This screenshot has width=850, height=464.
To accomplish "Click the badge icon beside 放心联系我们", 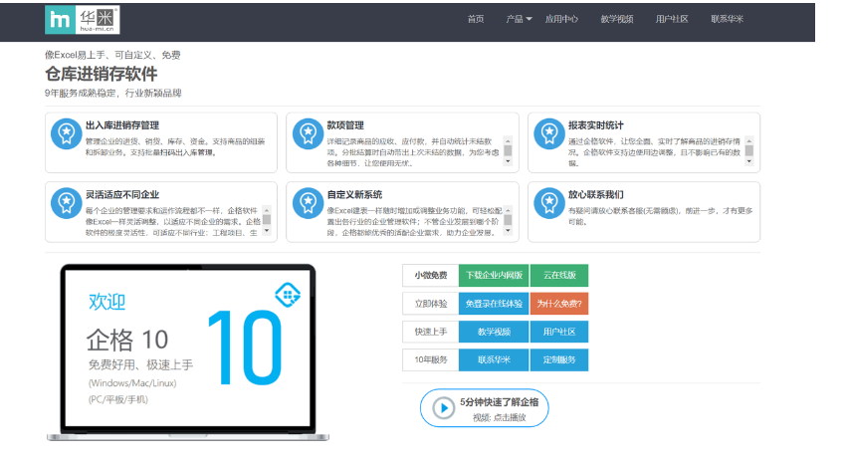I will (546, 202).
